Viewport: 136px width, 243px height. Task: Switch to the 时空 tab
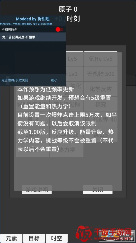pos(57,238)
